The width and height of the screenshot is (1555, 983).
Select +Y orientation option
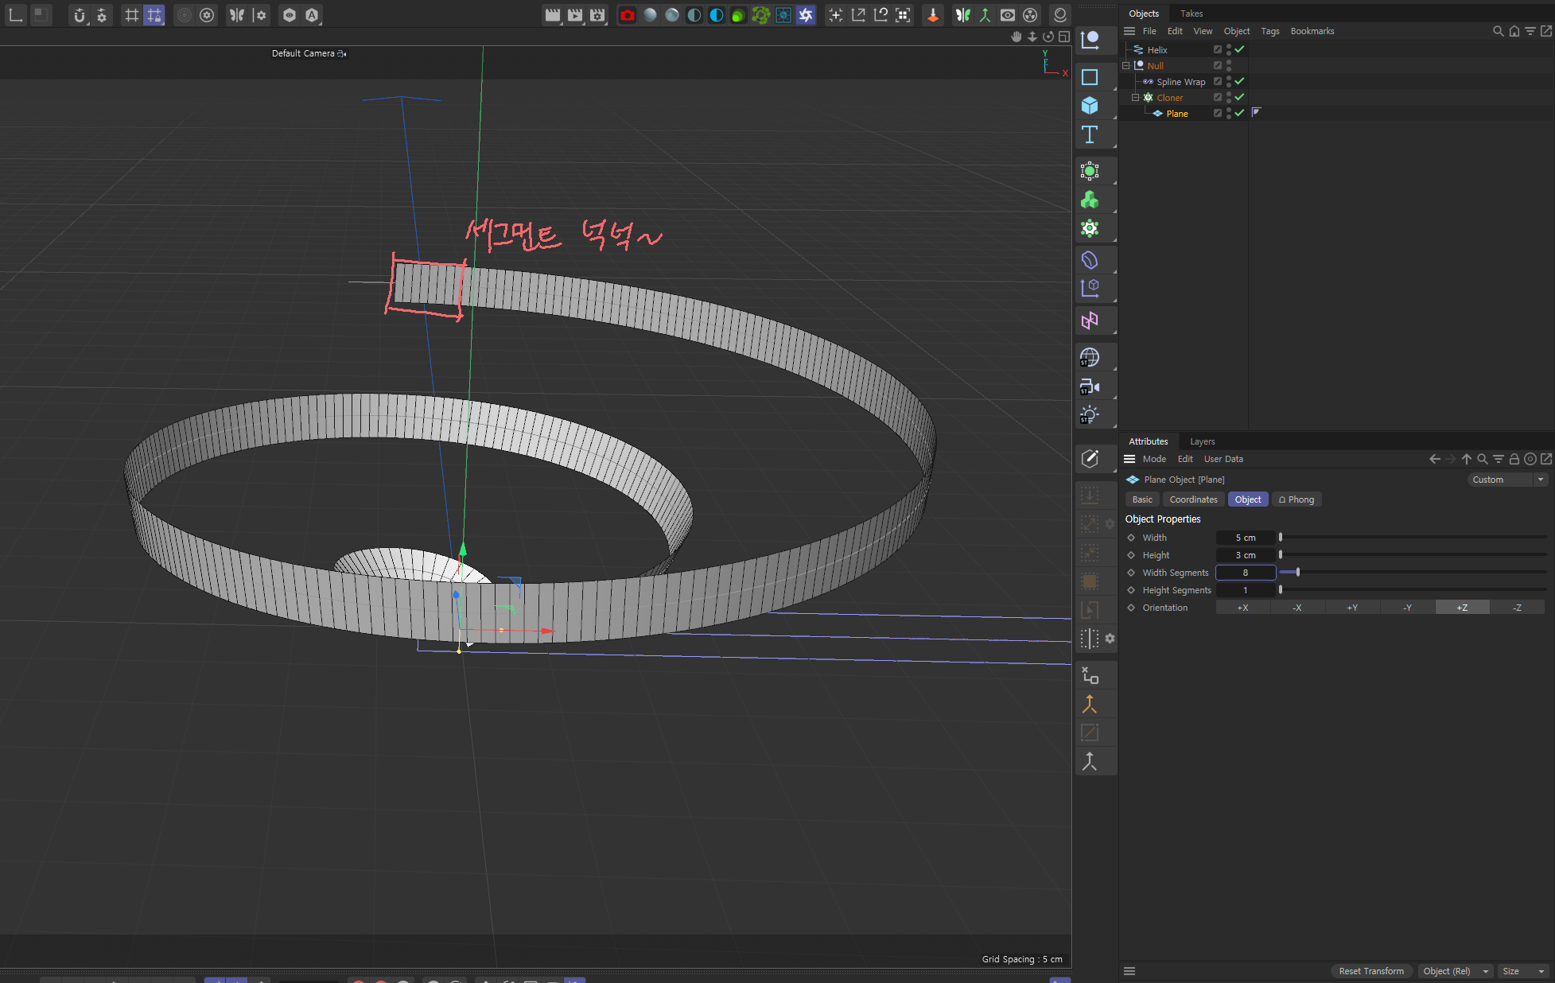click(x=1352, y=608)
